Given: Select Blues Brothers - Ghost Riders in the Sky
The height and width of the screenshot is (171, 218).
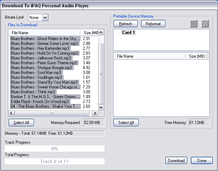Looking at the screenshot, I should coord(45,39).
